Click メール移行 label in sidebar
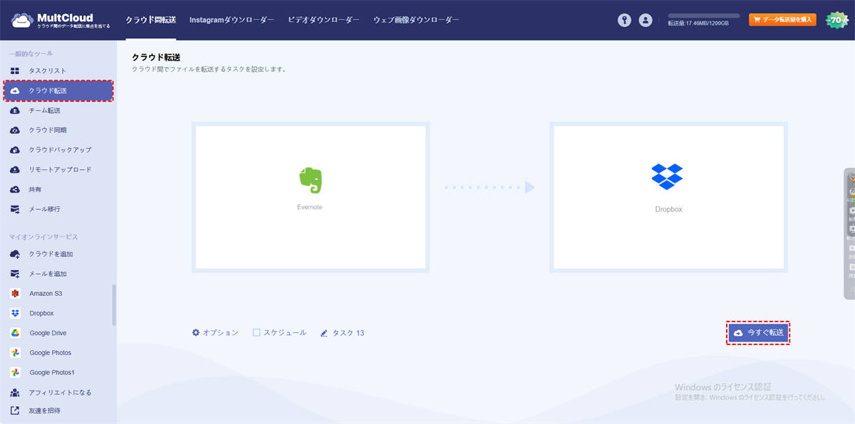The height and width of the screenshot is (424, 855). (x=44, y=209)
